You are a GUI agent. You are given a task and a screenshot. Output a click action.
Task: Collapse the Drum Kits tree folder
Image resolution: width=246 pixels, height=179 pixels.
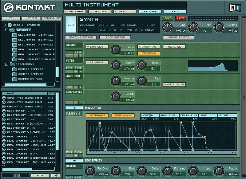[6, 30]
